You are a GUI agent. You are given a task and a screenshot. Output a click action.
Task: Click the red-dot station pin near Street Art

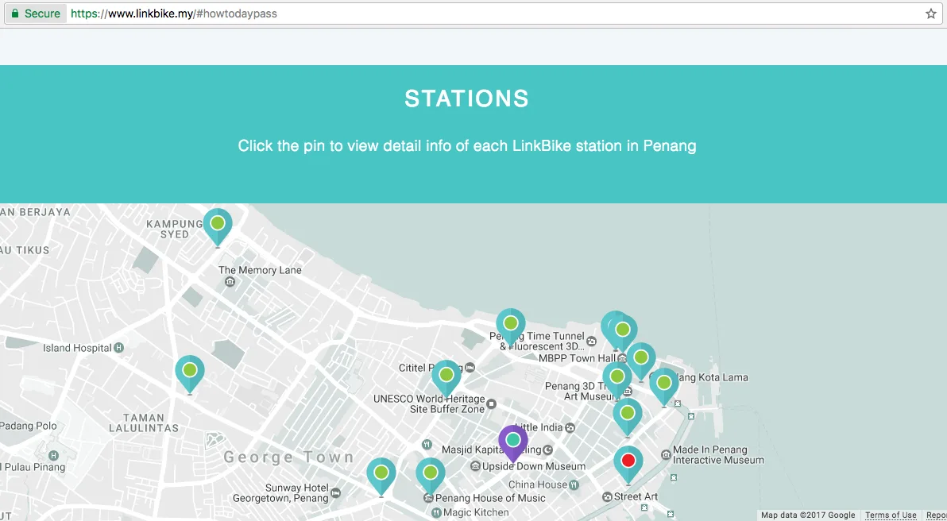(628, 462)
